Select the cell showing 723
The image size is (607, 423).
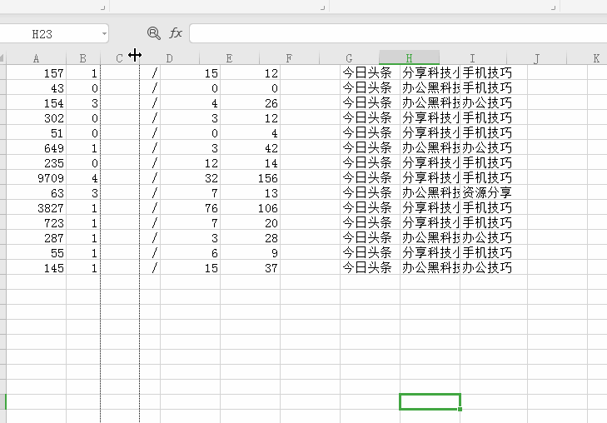coord(36,223)
